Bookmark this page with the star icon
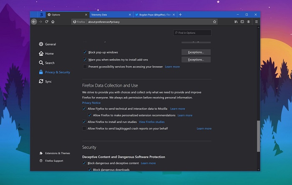 [214, 22]
